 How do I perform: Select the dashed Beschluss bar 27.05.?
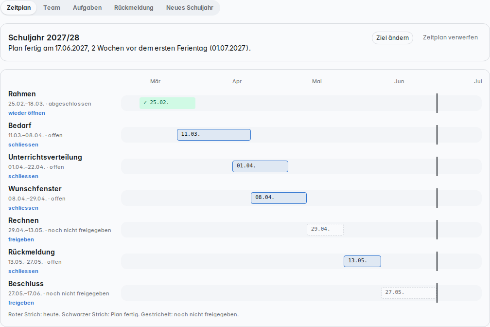tap(409, 292)
